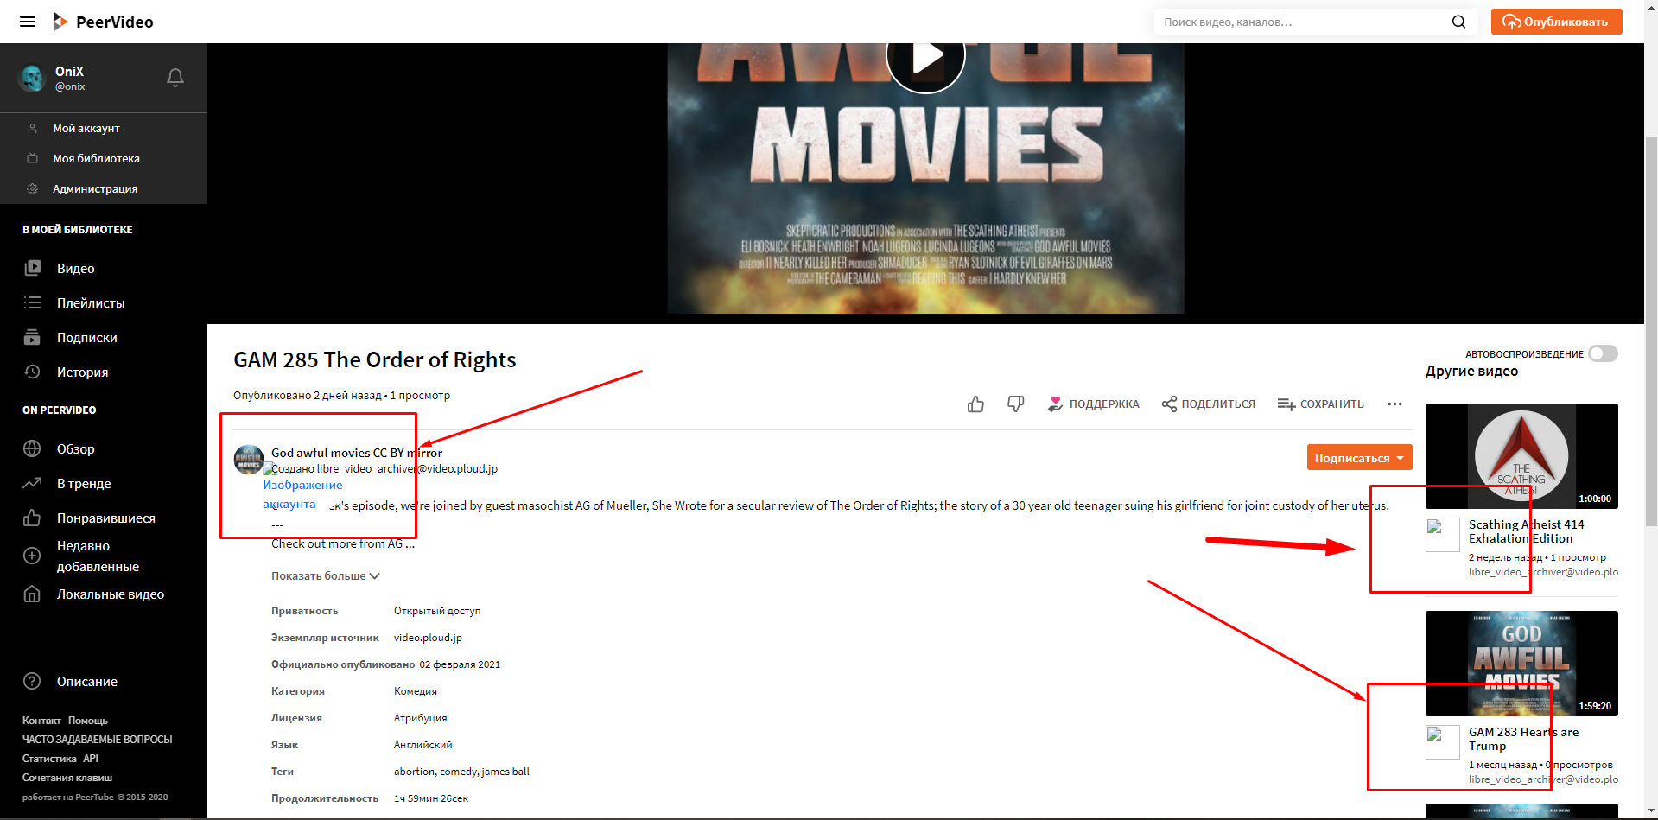Image resolution: width=1658 pixels, height=820 pixels.
Task: Select the Плейлисты icon in sidebar
Action: click(32, 302)
